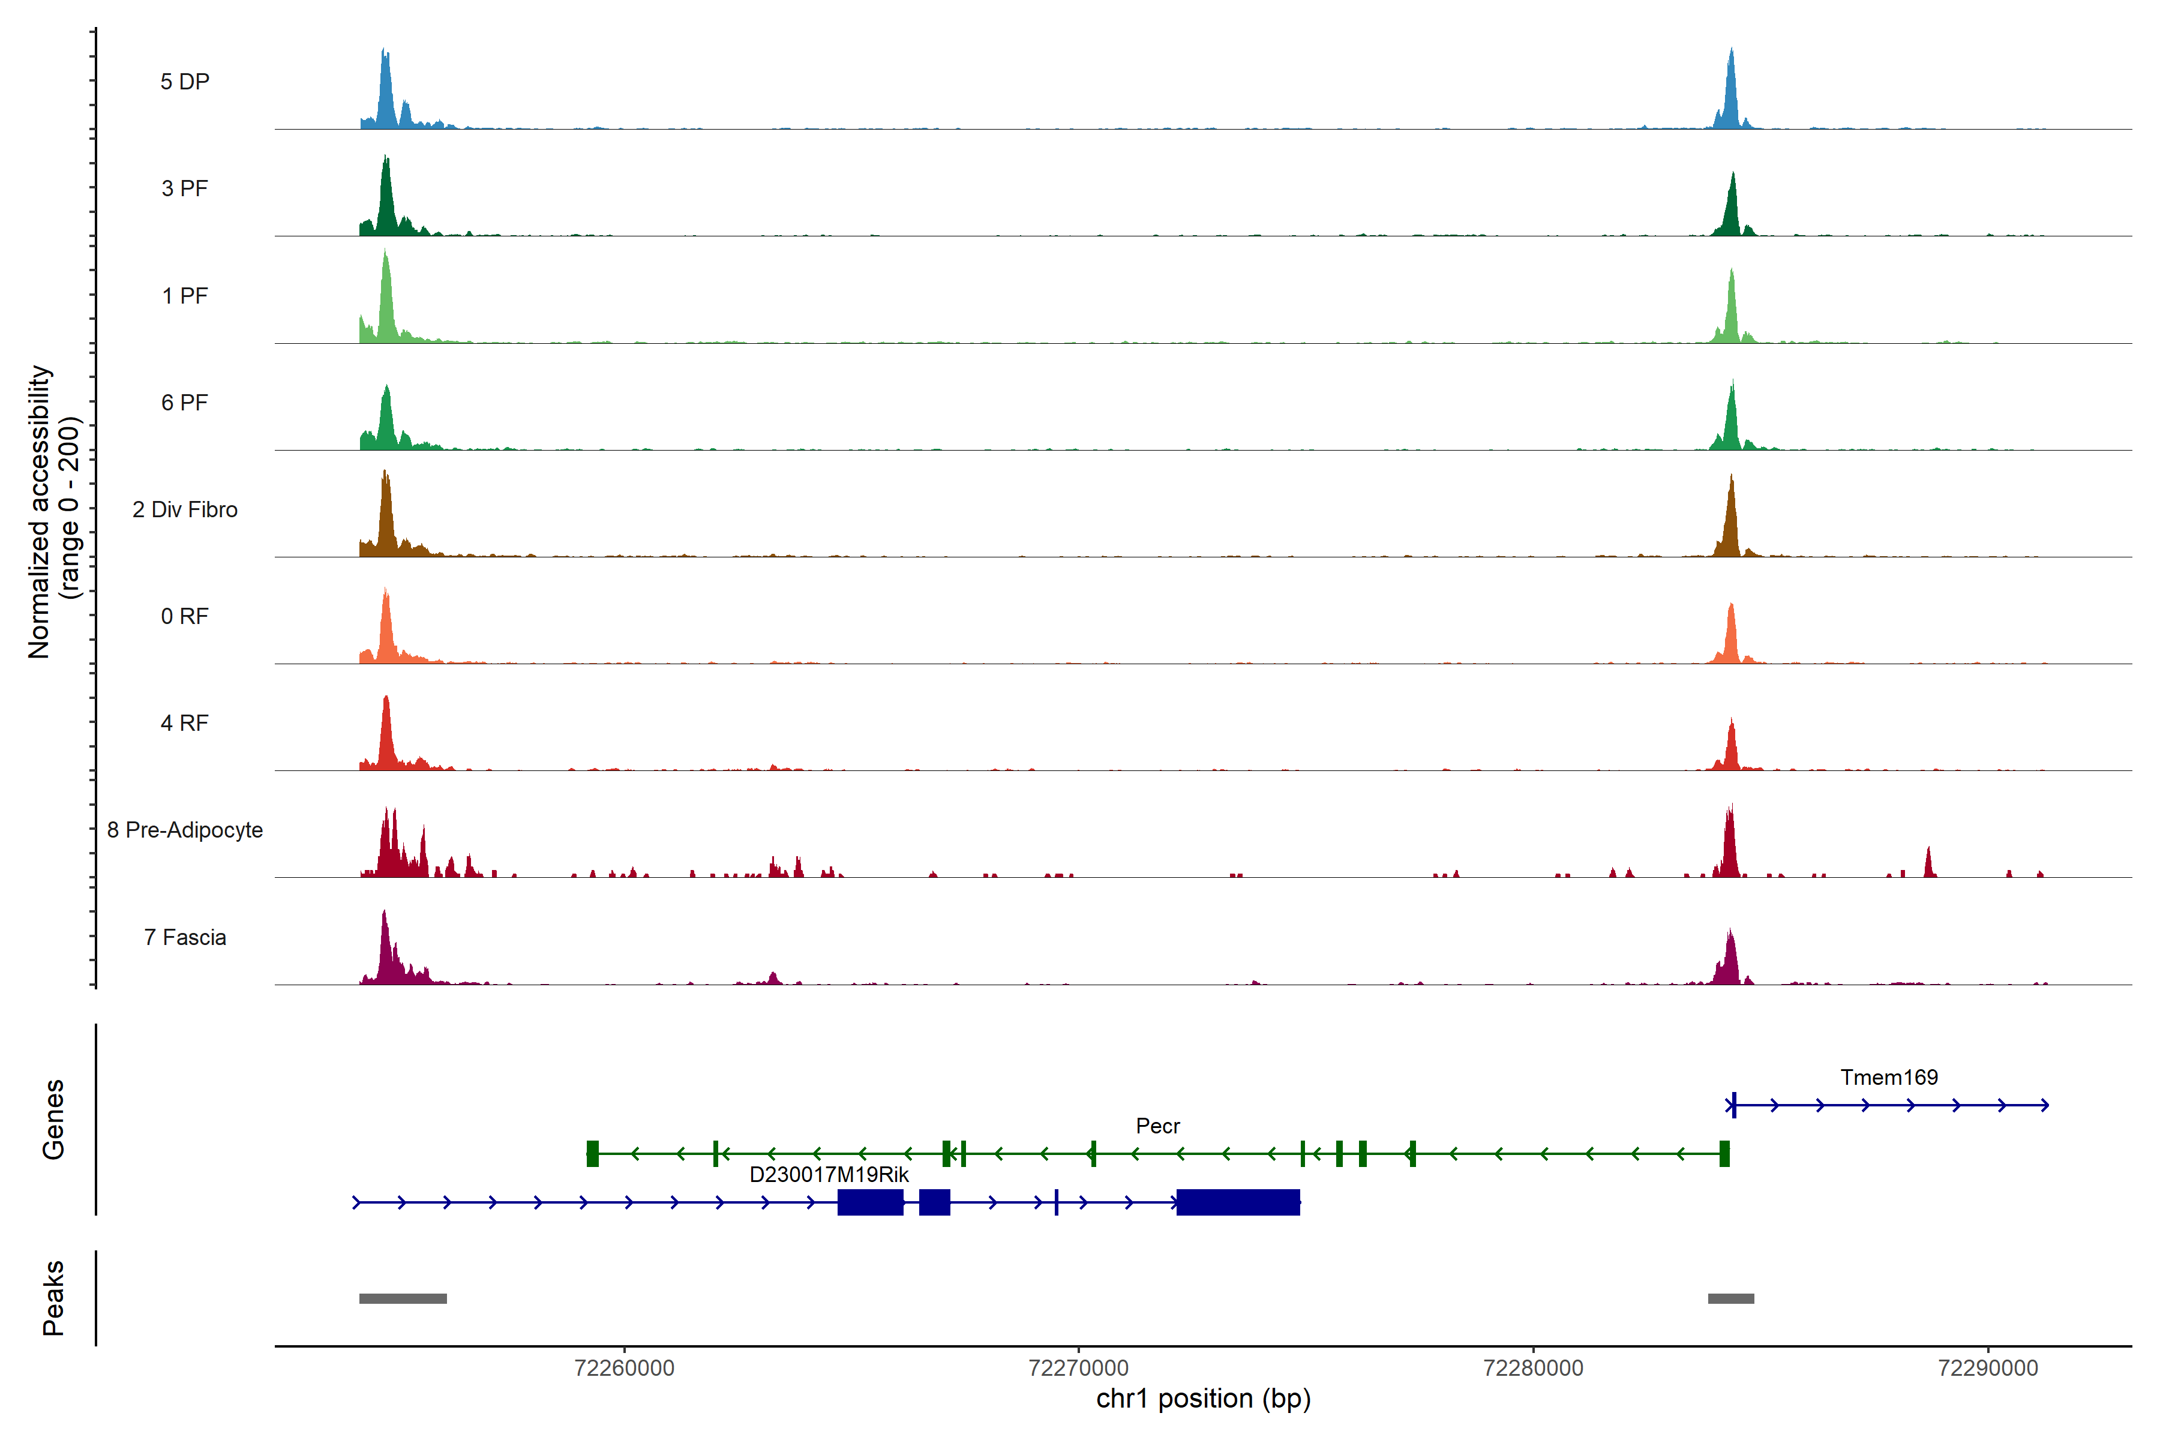This screenshot has width=2160, height=1440.
Task: Click the 8 Pre-Adipocyte track label
Action: pos(185,829)
